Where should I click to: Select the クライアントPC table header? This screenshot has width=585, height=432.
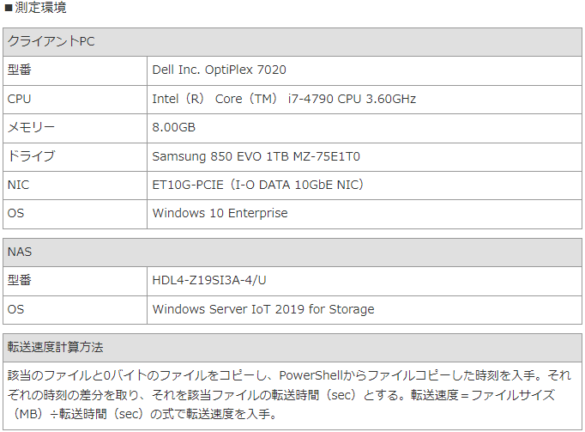click(292, 42)
